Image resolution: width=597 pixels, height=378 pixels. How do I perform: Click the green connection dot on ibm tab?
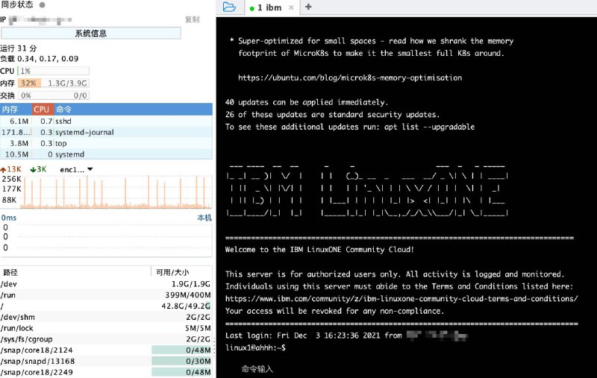pyautogui.click(x=251, y=8)
